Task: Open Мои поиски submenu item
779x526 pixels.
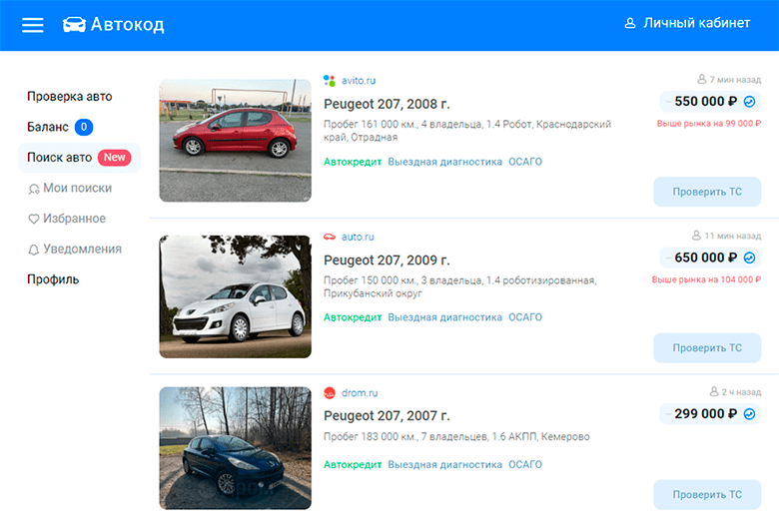Action: coord(78,189)
